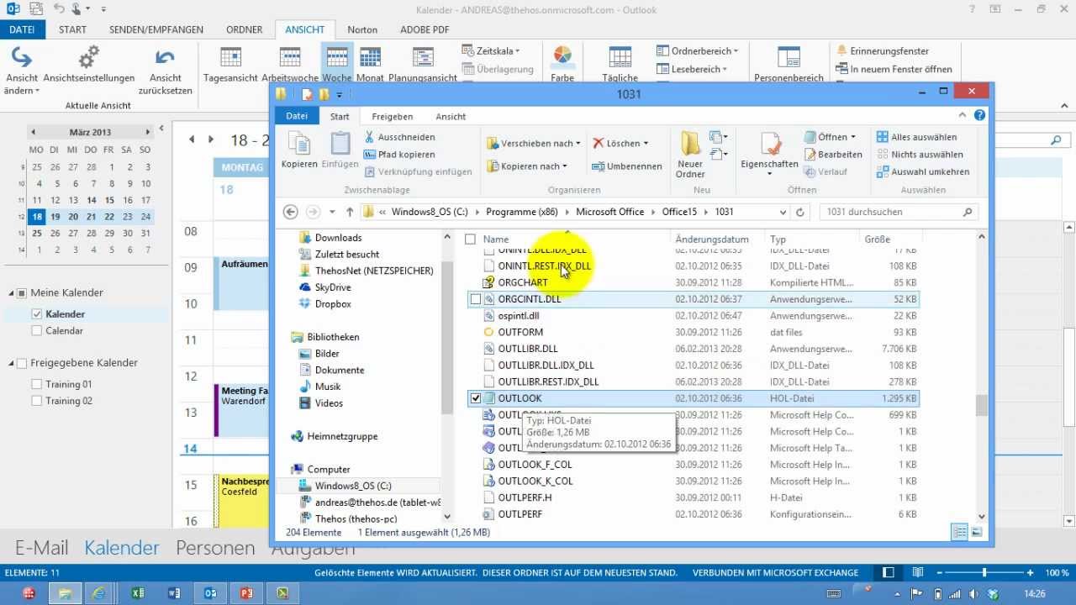This screenshot has height=605, width=1076.
Task: Toggle Meine Kalender group checkbox
Action: [x=21, y=293]
